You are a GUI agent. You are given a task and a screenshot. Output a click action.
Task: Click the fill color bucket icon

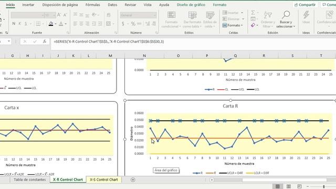coord(51,24)
